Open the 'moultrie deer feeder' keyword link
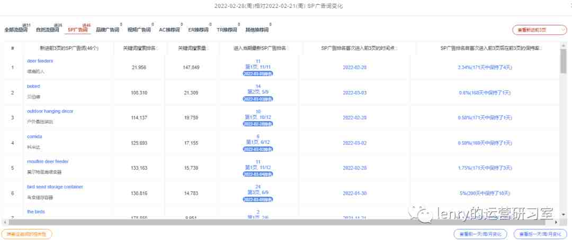This screenshot has width=572, height=240. pyautogui.click(x=48, y=161)
